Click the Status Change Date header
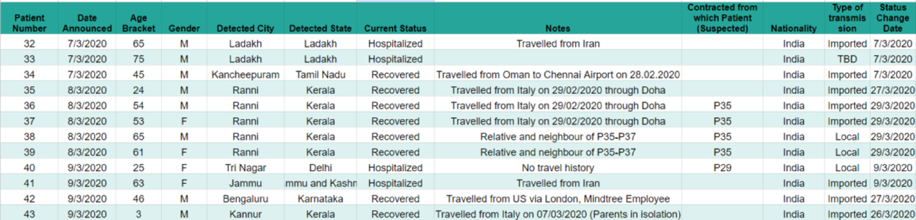Image resolution: width=916 pixels, height=220 pixels. [x=892, y=18]
